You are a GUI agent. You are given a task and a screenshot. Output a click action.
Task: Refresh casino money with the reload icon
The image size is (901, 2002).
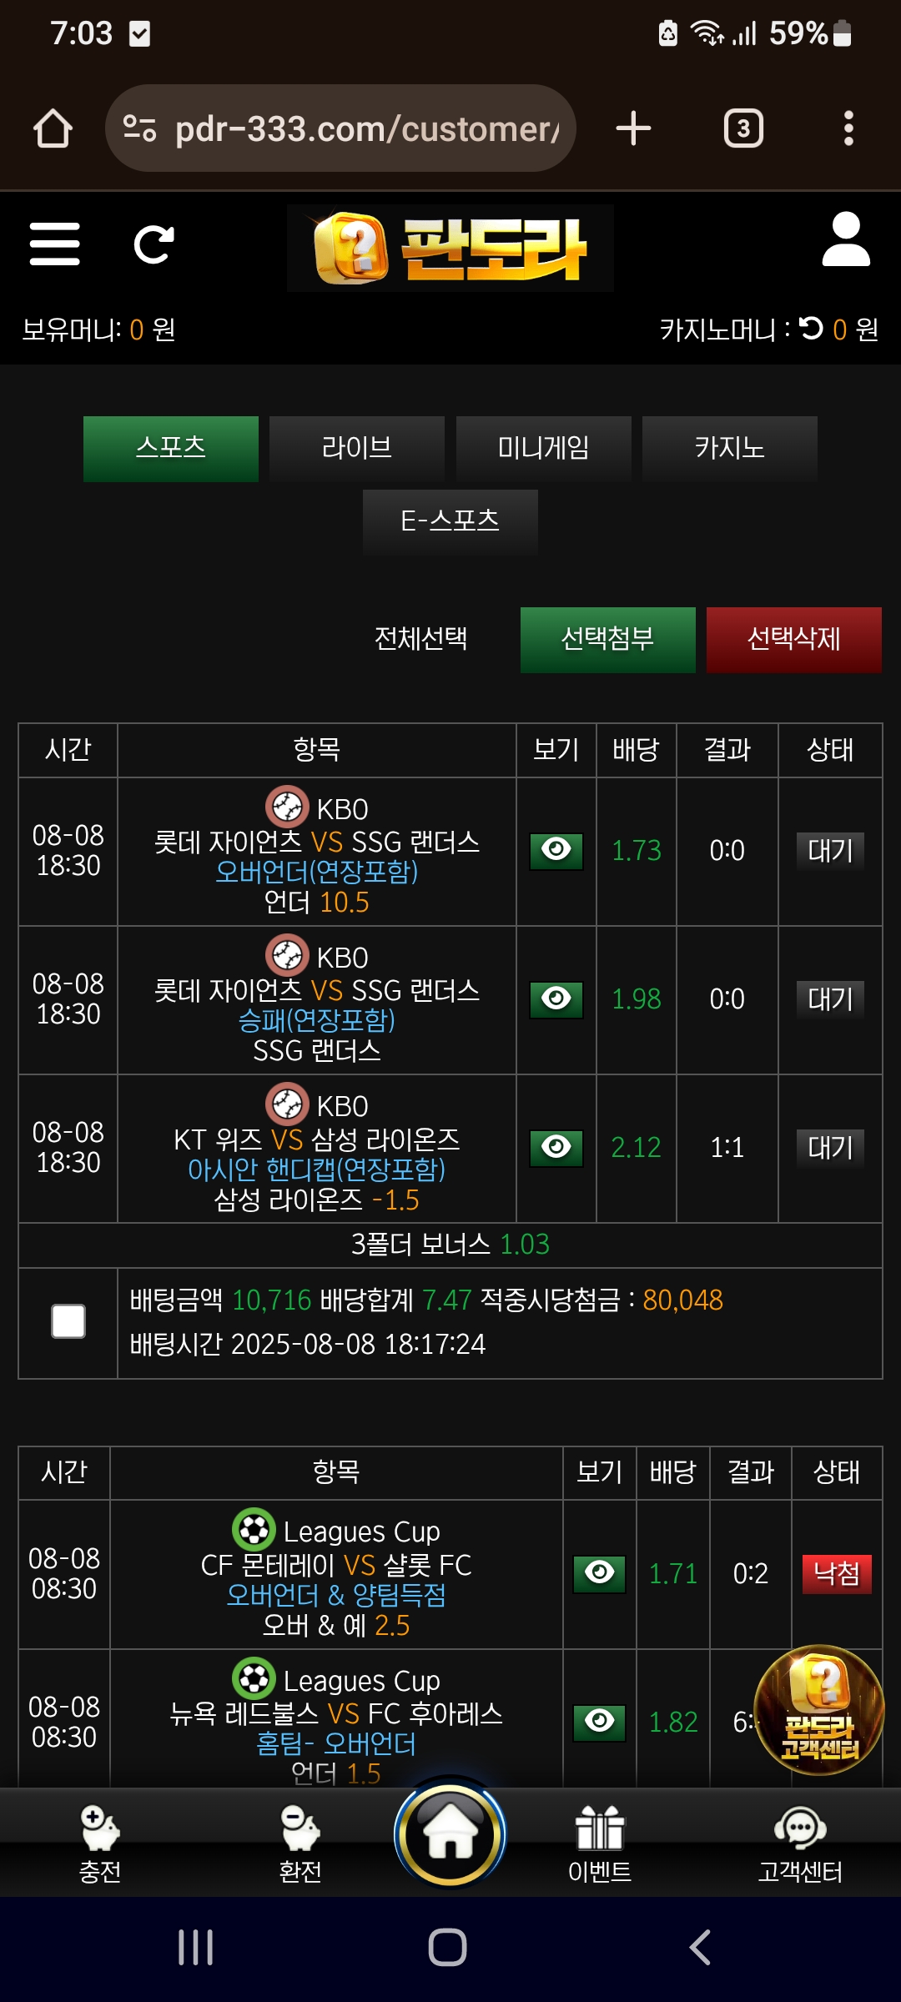(811, 328)
